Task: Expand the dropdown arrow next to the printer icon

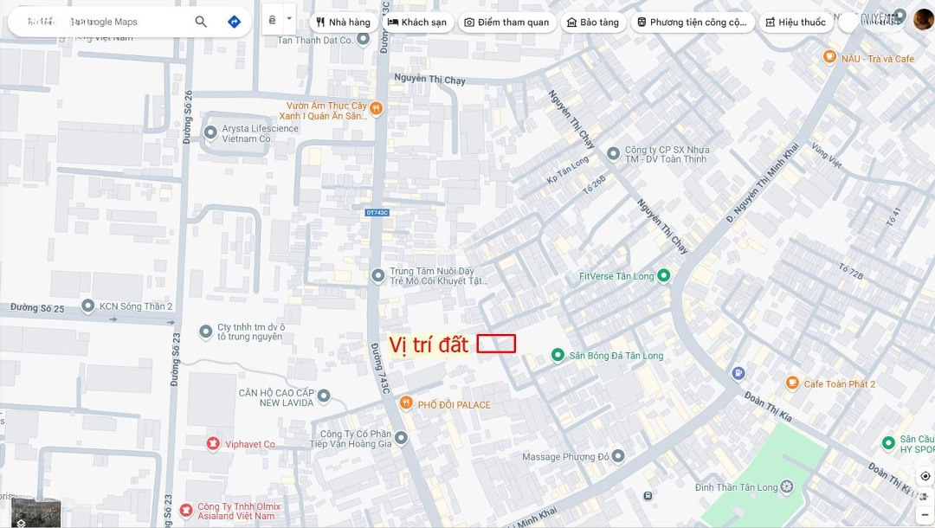Action: (289, 18)
